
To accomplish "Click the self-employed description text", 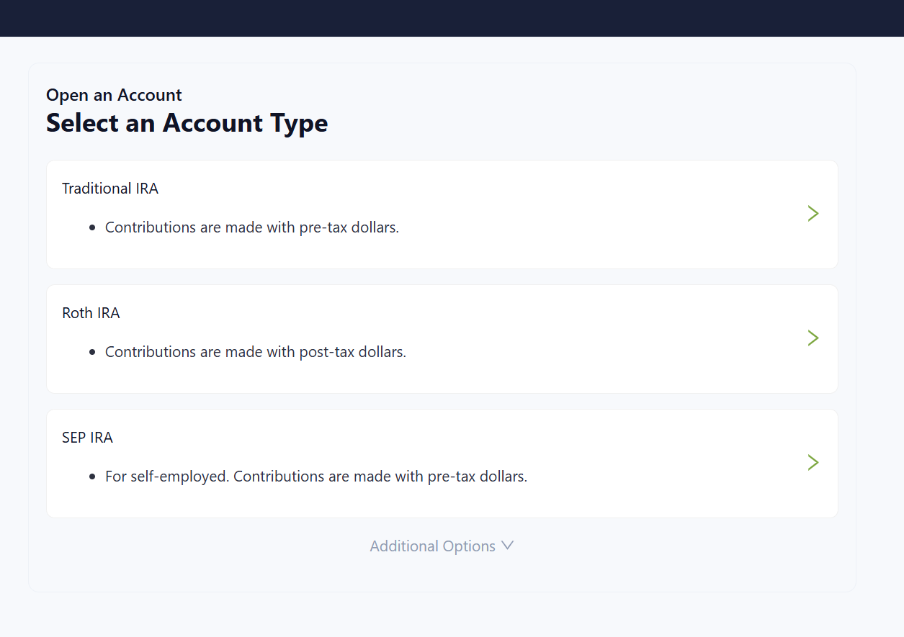I will point(316,476).
